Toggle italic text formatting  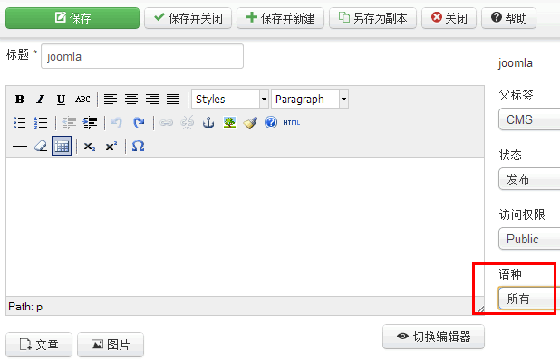(41, 100)
